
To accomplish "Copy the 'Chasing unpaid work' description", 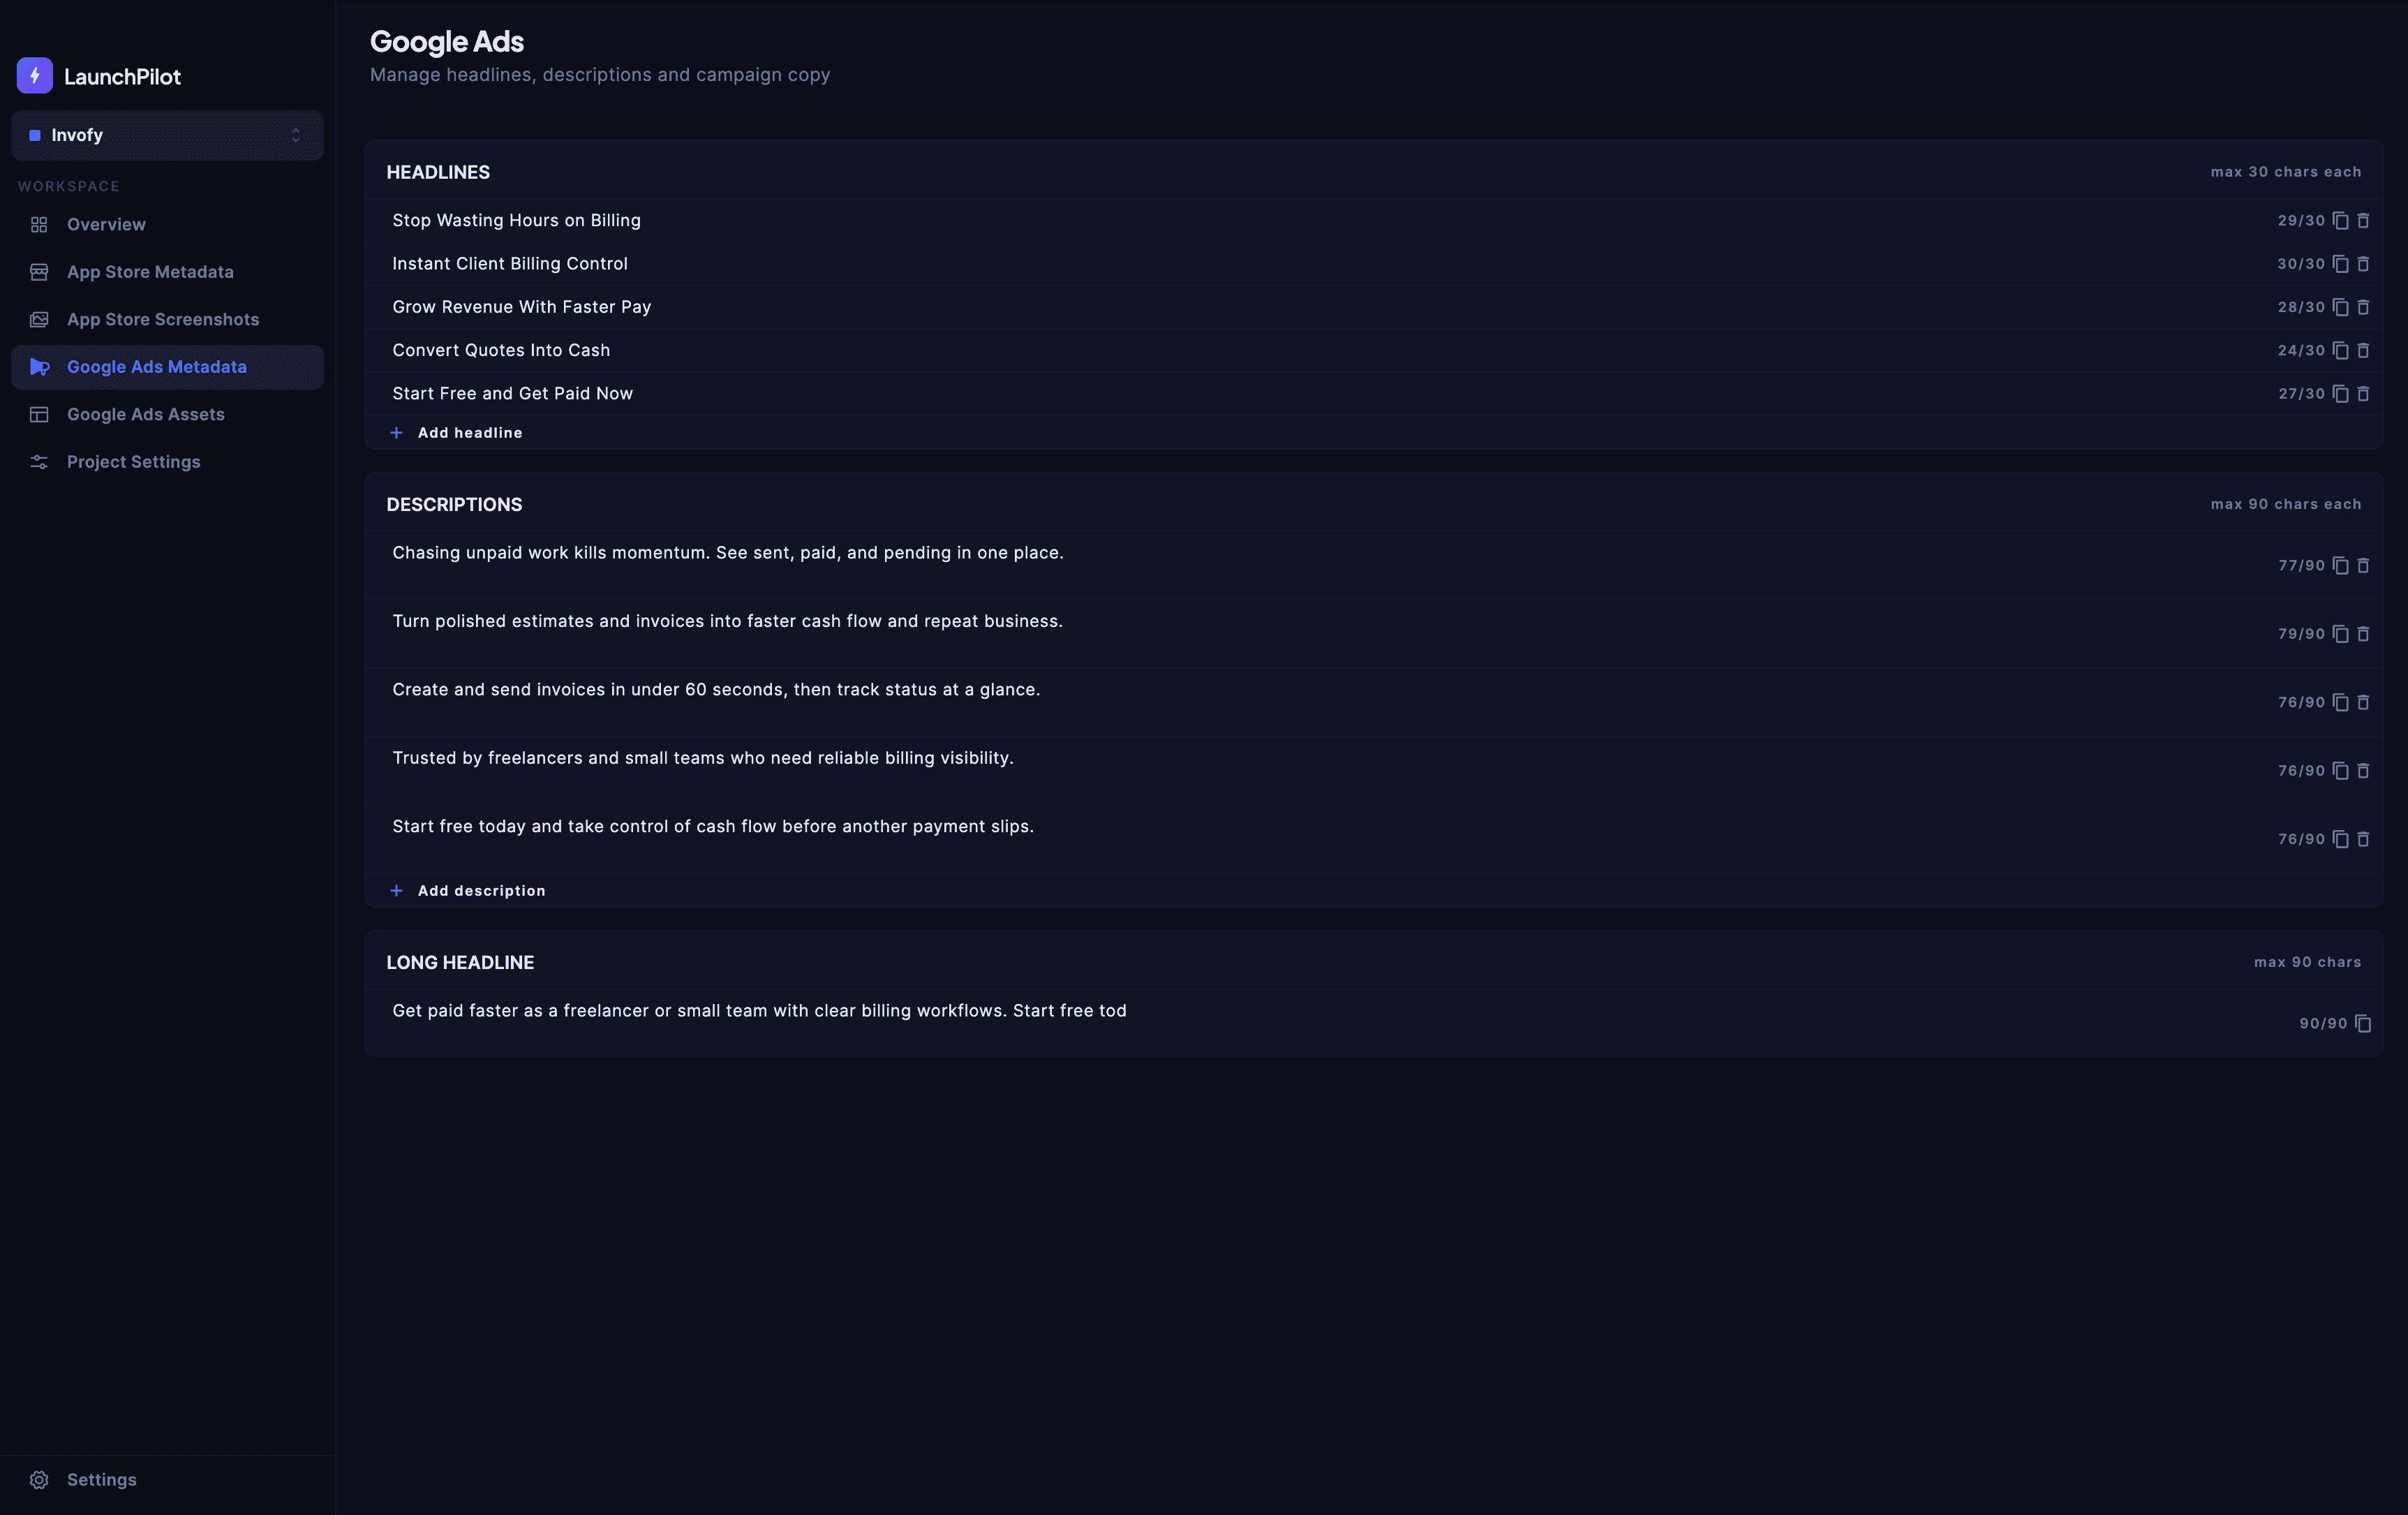I will [x=2340, y=566].
